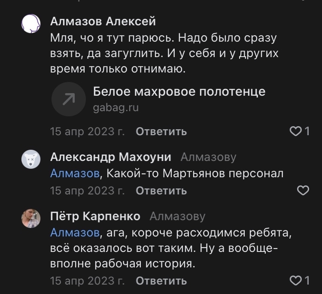Toggle the heart on Александр Махоуни's comment
This screenshot has height=294, width=322.
pyautogui.click(x=303, y=191)
